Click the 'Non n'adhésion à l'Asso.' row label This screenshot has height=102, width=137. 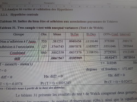tap(18, 41)
